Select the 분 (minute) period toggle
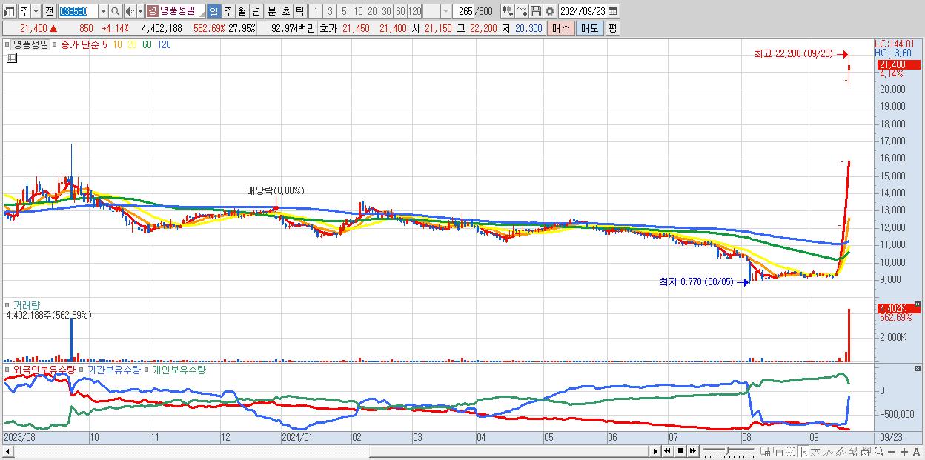925x460 pixels. click(x=271, y=11)
